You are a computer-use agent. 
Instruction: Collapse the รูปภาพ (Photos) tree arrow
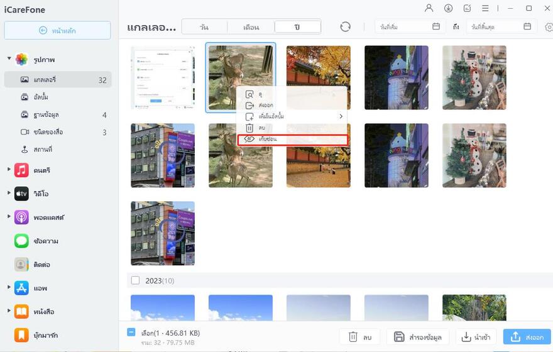pyautogui.click(x=9, y=58)
